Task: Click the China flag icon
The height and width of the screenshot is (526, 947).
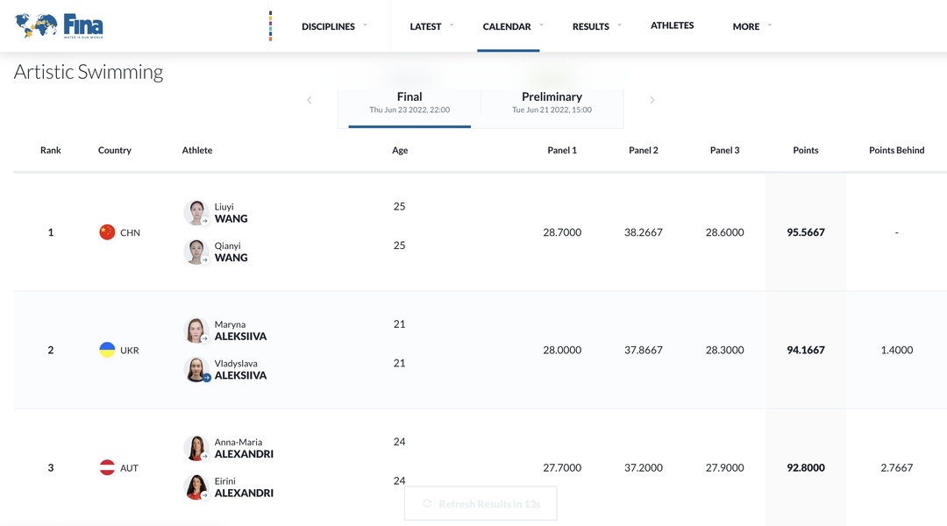Action: click(107, 232)
